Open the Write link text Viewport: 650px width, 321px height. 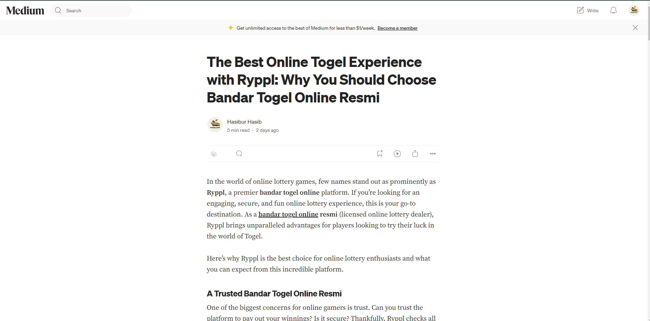[x=593, y=11]
